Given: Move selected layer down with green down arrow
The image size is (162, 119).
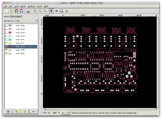Looking at the screenshot, I should click(16, 111).
